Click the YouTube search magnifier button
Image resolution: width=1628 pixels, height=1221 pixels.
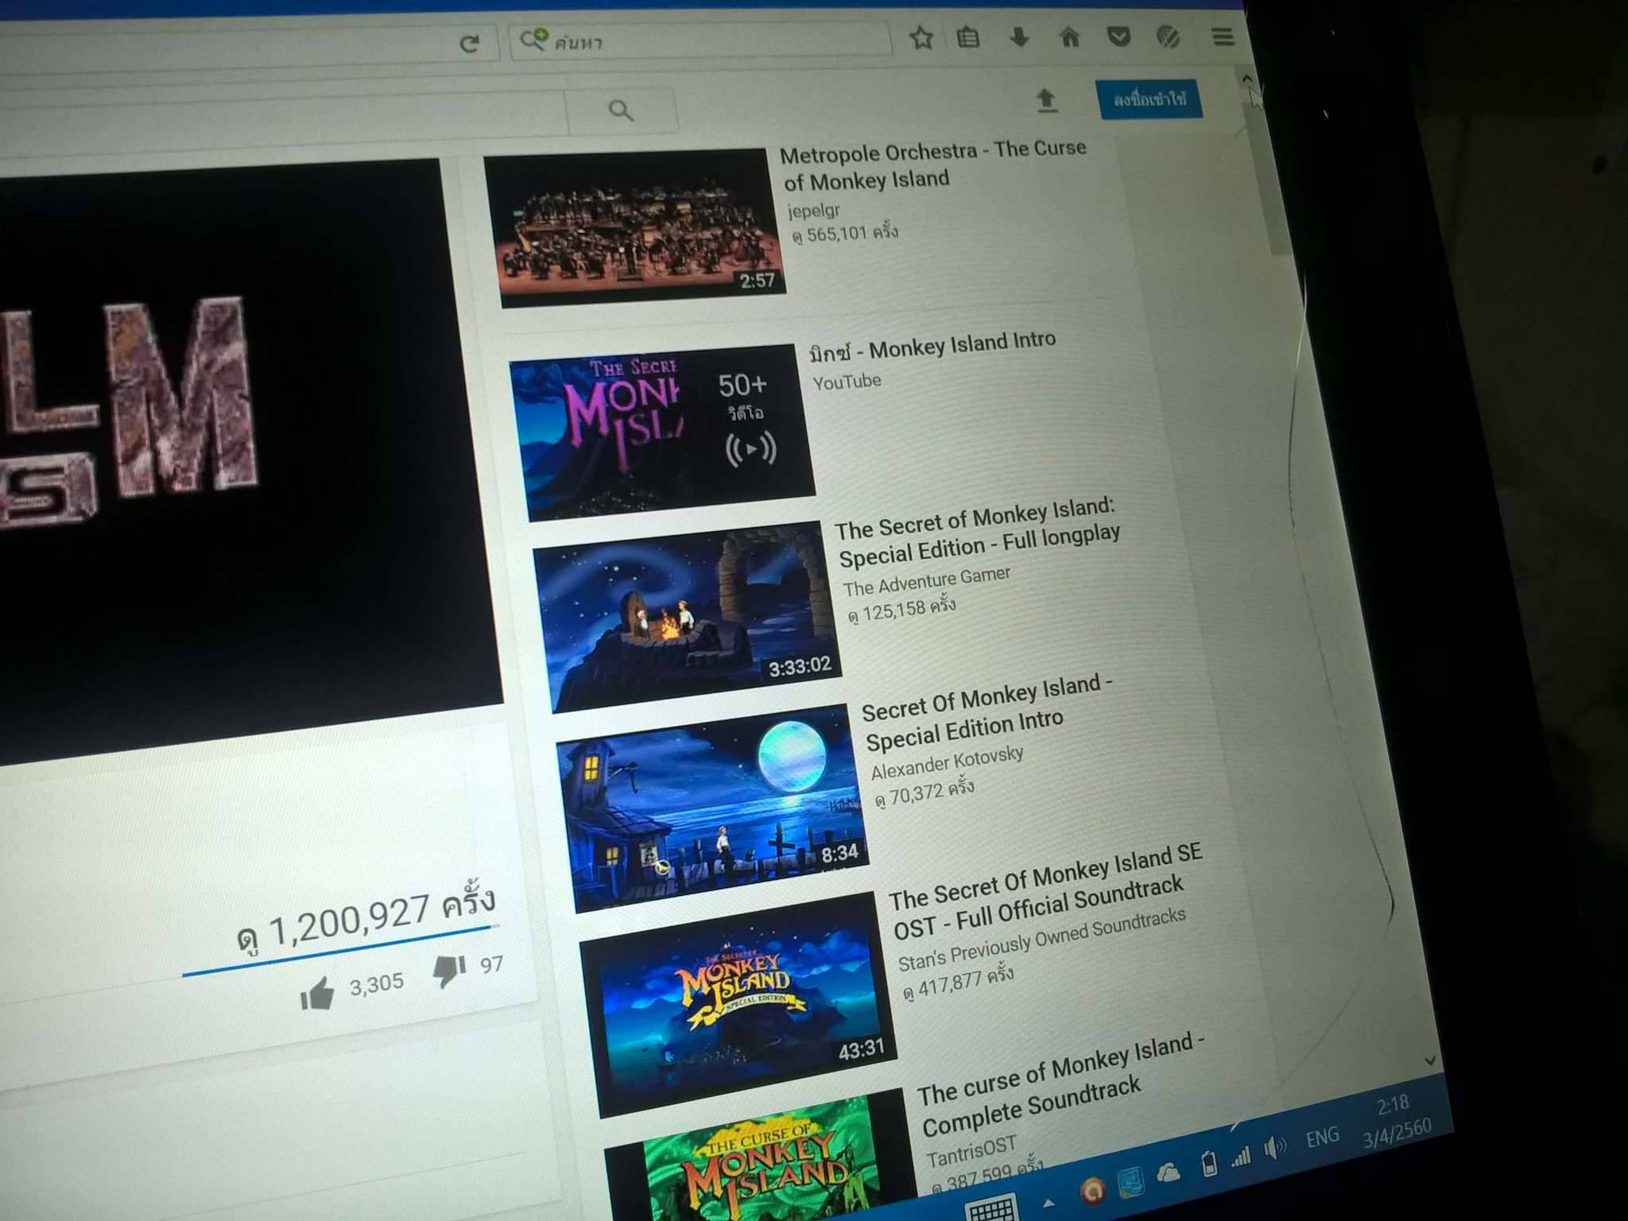621,110
